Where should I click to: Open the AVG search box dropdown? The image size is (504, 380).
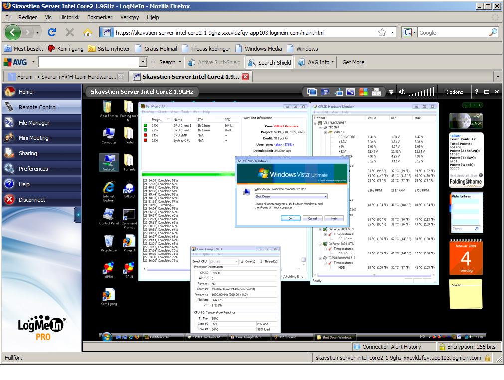coord(143,62)
